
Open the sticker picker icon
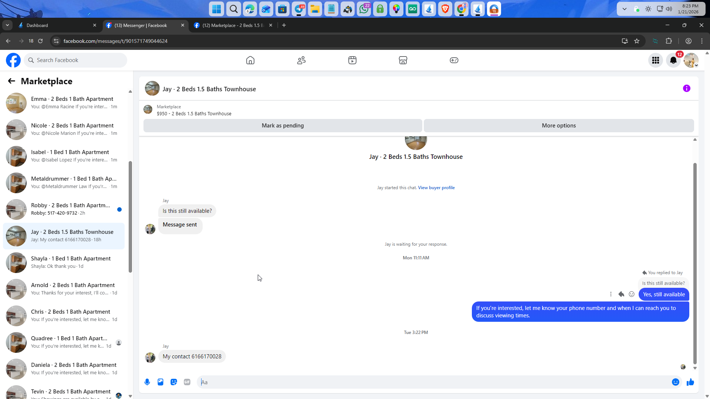click(174, 382)
